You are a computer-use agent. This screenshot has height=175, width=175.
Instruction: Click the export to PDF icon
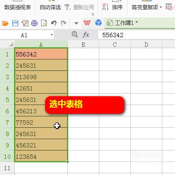click(25, 23)
